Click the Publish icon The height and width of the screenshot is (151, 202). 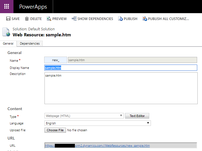120,19
